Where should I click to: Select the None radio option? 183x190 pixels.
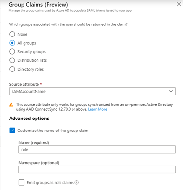[12, 34]
